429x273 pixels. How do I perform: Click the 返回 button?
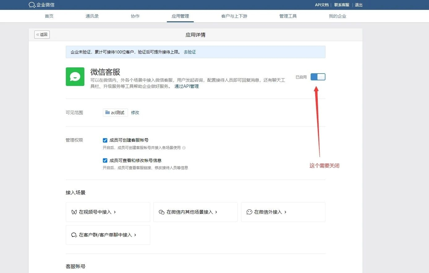coord(42,35)
